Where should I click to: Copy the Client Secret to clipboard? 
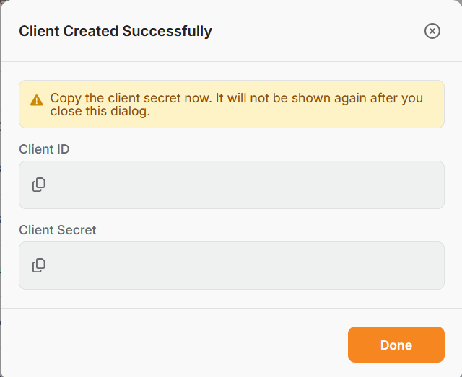[x=38, y=265]
